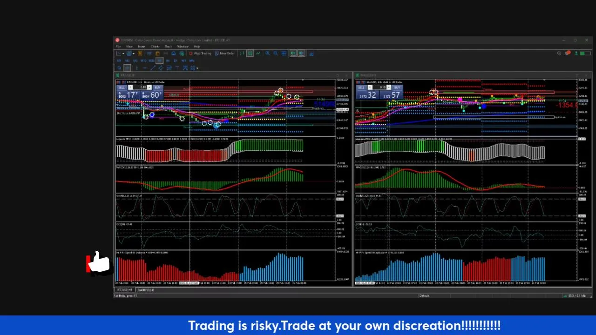Select the M15 timeframe
Image resolution: width=596 pixels, height=335 pixels.
coord(143,60)
